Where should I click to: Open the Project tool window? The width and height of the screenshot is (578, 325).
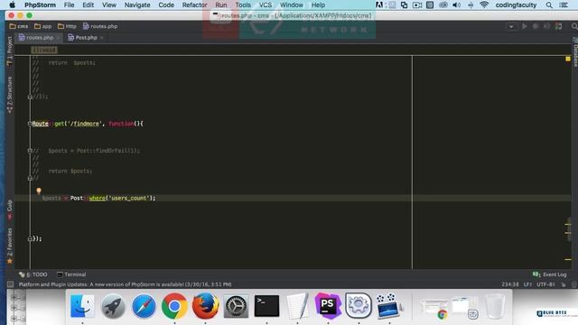(x=10, y=51)
